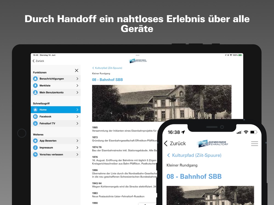Select Home in the Schnellzugriff menu
The image size is (274, 205).
[56, 110]
